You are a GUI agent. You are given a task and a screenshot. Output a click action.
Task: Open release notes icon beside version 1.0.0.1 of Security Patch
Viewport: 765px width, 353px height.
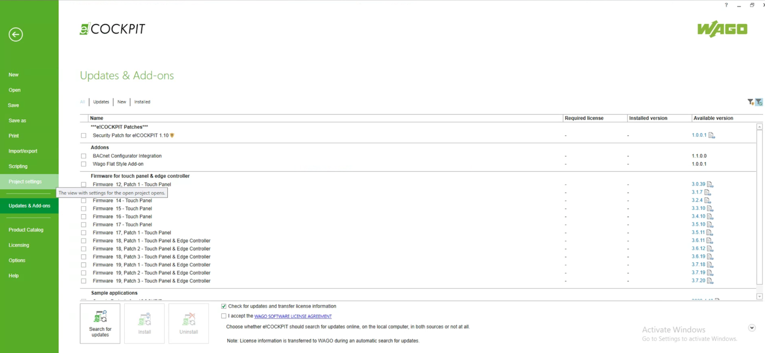tap(711, 135)
